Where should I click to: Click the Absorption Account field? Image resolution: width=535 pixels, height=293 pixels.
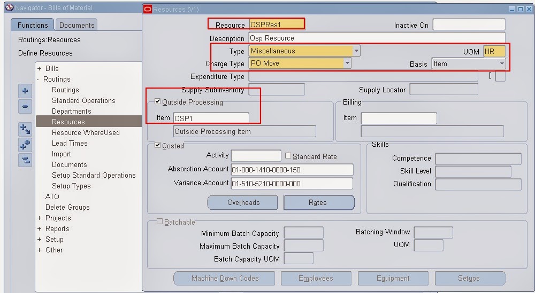pyautogui.click(x=292, y=170)
